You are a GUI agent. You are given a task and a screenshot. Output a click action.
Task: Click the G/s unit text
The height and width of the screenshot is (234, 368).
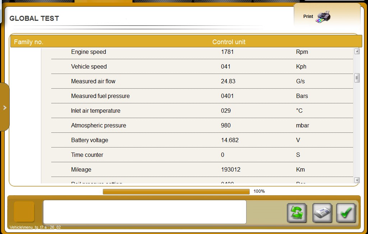click(300, 81)
